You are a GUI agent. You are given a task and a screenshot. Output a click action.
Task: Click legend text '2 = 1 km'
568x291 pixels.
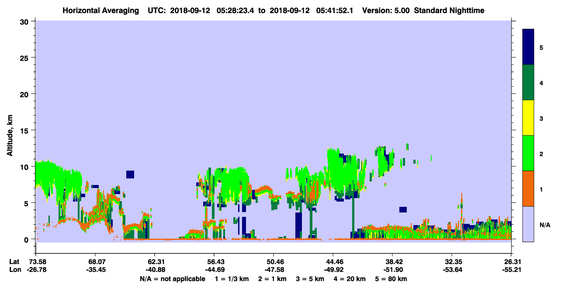(x=272, y=278)
